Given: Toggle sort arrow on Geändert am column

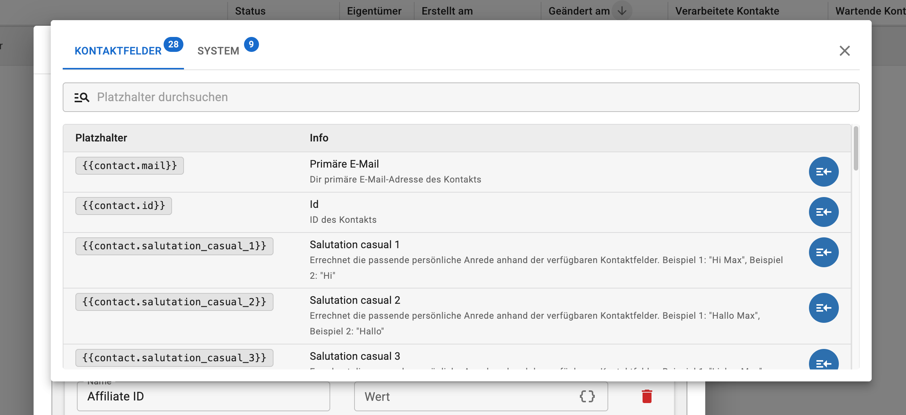Looking at the screenshot, I should pos(622,11).
